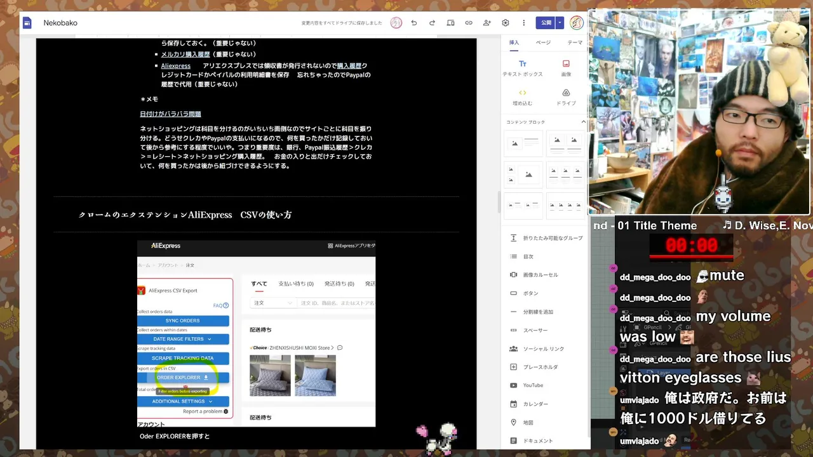Click the 日付けがバラバラ問題 underlined link
This screenshot has height=457, width=813.
pyautogui.click(x=170, y=114)
